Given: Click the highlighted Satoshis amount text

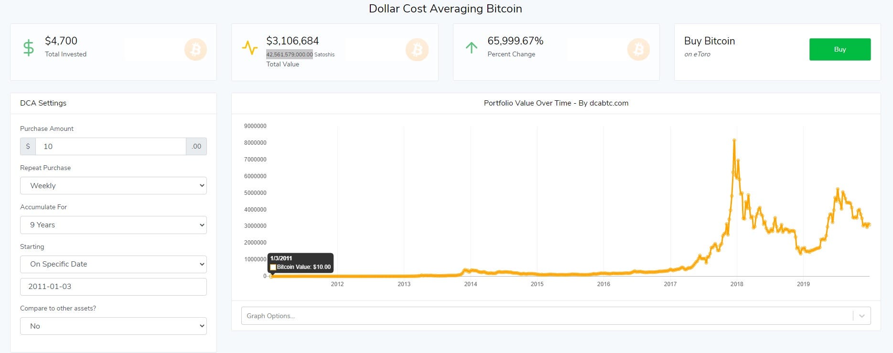Looking at the screenshot, I should [x=290, y=54].
